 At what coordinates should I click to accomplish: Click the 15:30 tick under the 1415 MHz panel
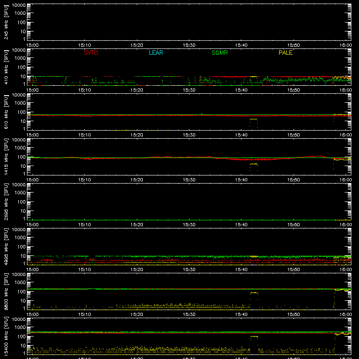pyautogui.click(x=189, y=180)
